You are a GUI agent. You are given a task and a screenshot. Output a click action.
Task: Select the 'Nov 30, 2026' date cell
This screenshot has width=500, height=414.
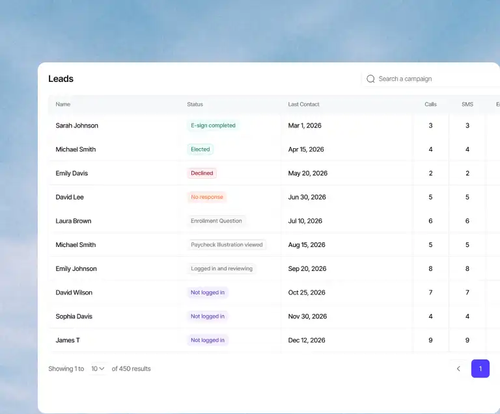(x=308, y=317)
